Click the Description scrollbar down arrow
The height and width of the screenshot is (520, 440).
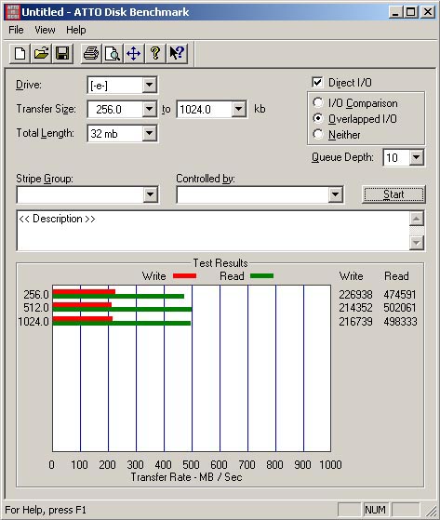coord(417,243)
